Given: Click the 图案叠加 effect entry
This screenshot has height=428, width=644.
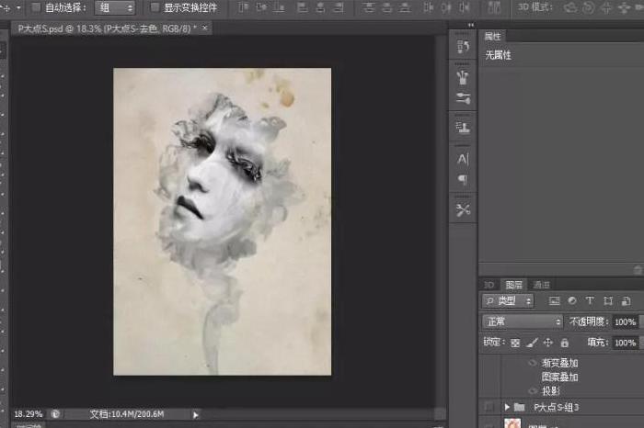Looking at the screenshot, I should 559,377.
